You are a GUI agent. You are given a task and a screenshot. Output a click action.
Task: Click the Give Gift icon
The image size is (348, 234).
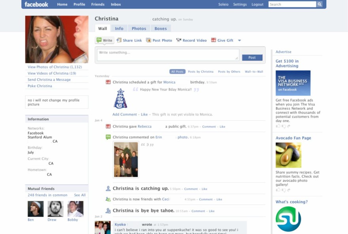214,40
